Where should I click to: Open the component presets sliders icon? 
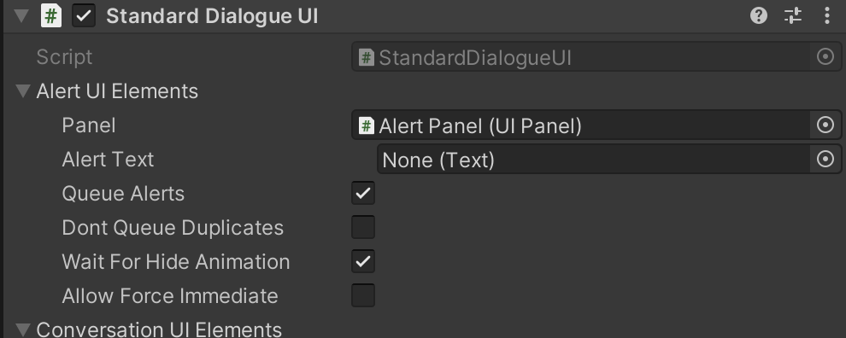pos(792,15)
